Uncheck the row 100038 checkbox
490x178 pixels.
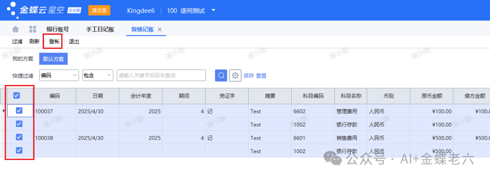click(19, 137)
